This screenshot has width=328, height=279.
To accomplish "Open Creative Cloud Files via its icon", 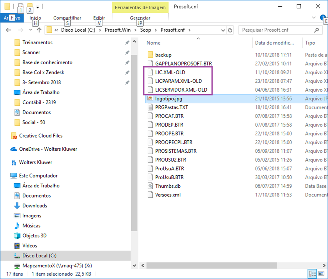I will 14,136.
